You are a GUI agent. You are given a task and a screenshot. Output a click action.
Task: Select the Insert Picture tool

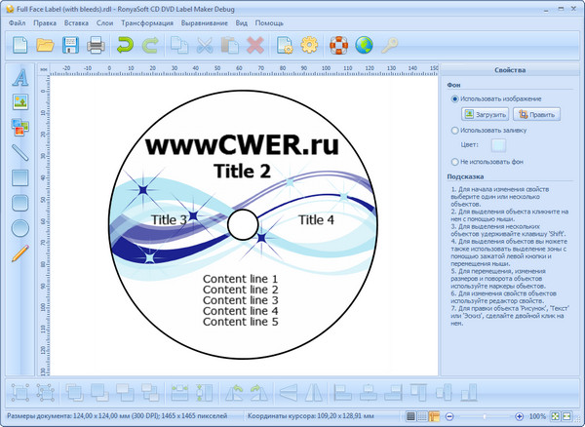pyautogui.click(x=19, y=101)
